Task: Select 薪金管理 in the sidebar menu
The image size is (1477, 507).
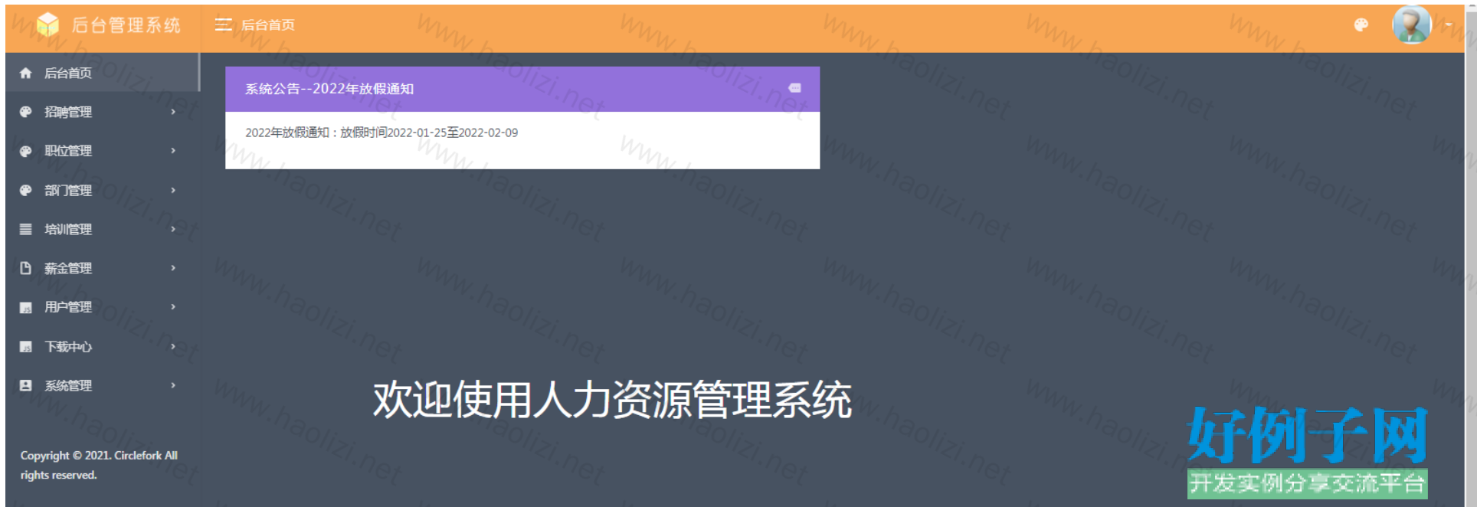Action: click(68, 269)
